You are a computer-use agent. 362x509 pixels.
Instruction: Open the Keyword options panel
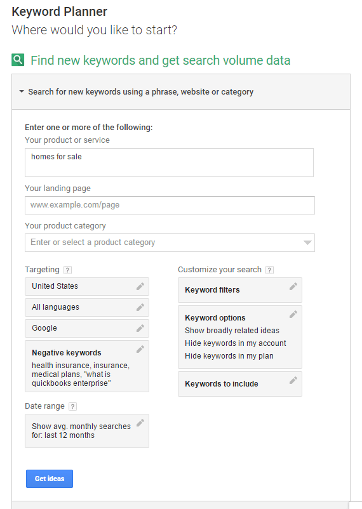(x=240, y=336)
